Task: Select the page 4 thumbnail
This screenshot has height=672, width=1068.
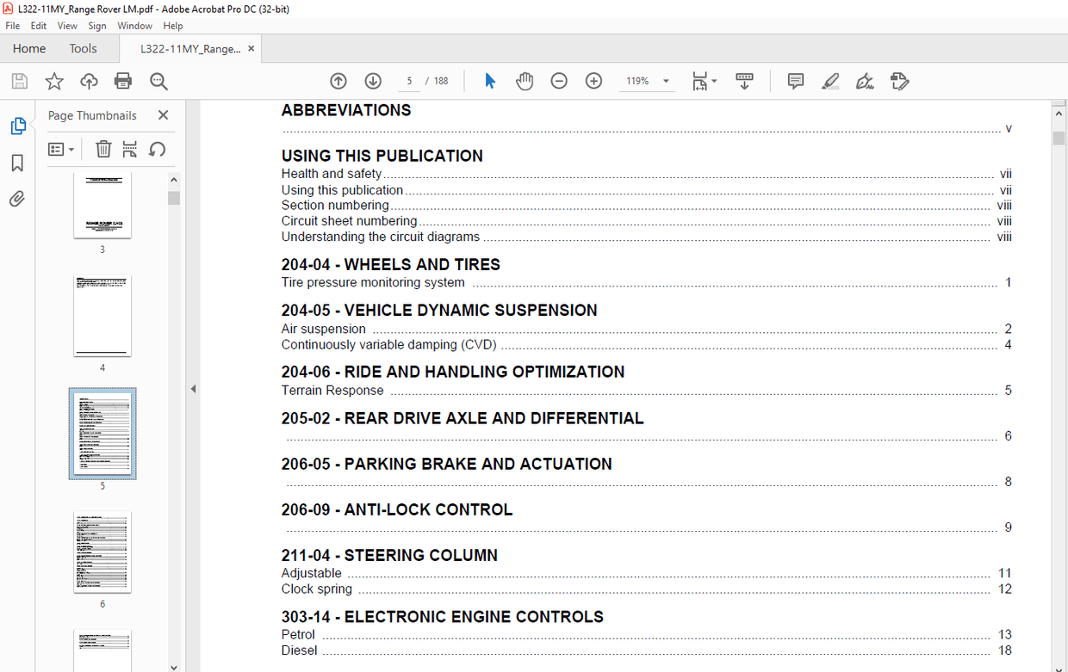Action: pos(102,316)
